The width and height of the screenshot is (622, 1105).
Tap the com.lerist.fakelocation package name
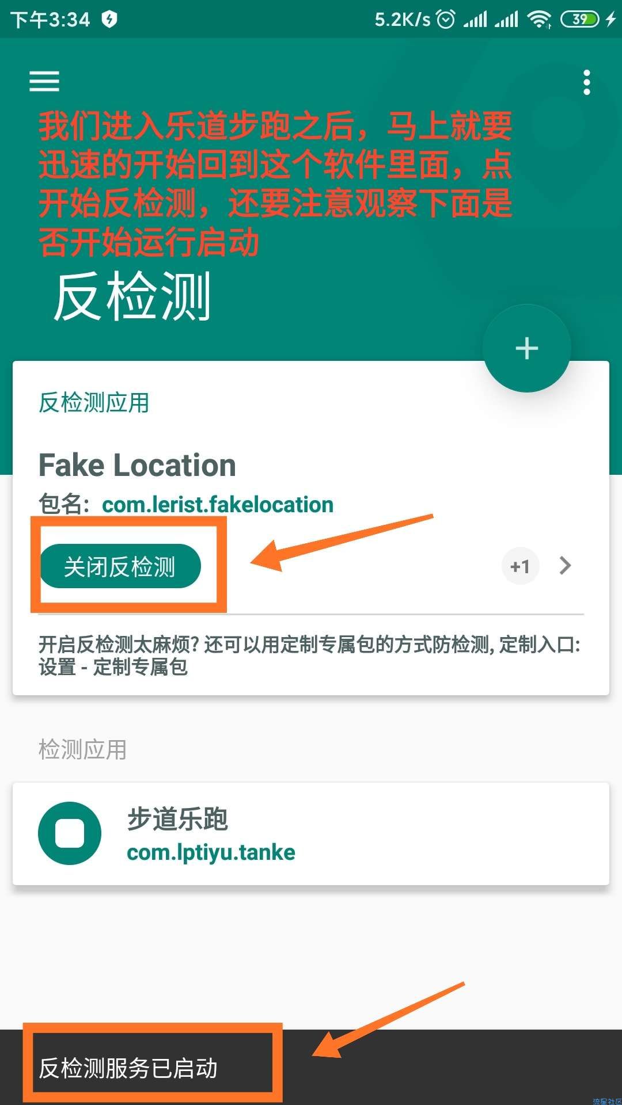click(218, 505)
